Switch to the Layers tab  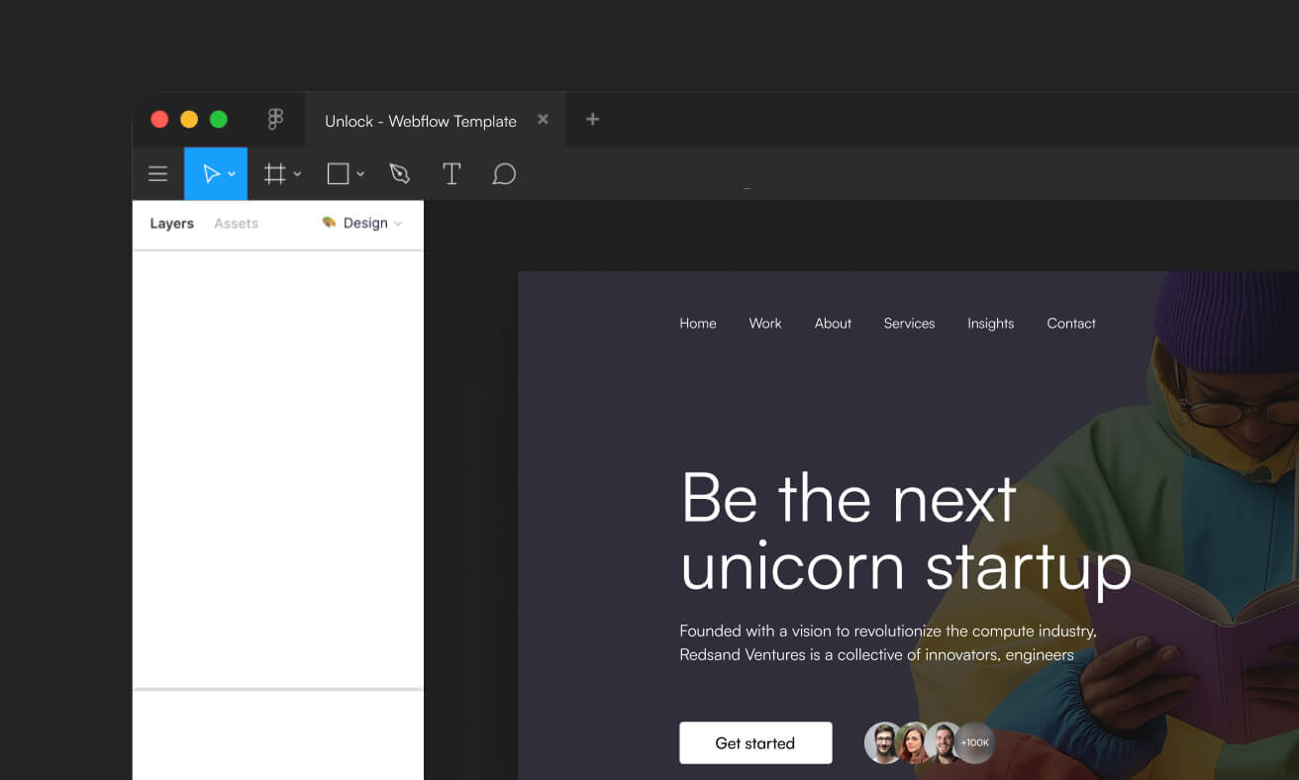[171, 224]
